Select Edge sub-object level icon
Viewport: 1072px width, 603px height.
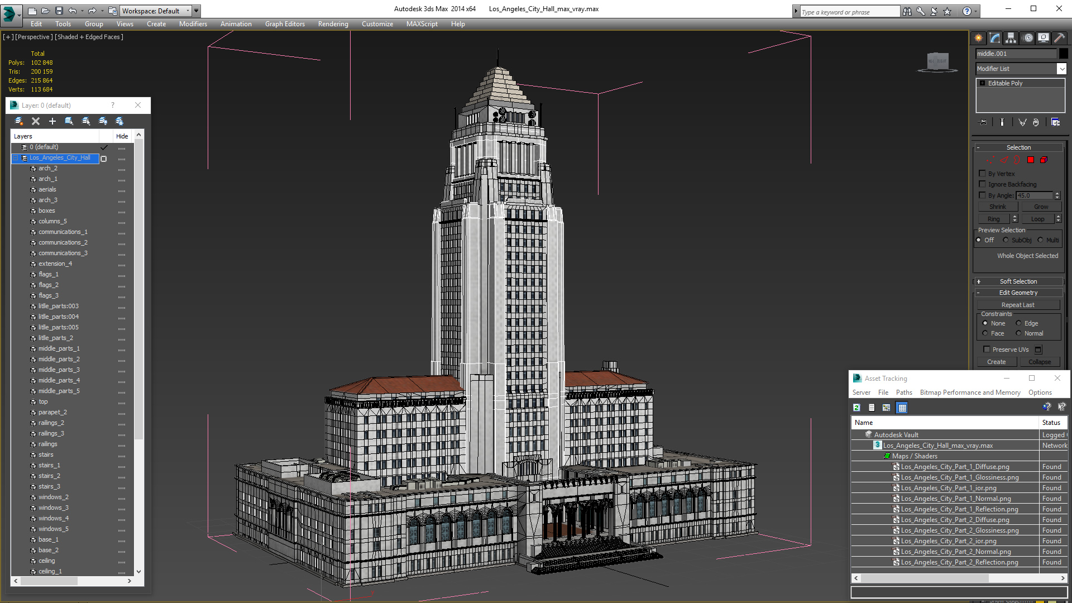(x=1004, y=160)
